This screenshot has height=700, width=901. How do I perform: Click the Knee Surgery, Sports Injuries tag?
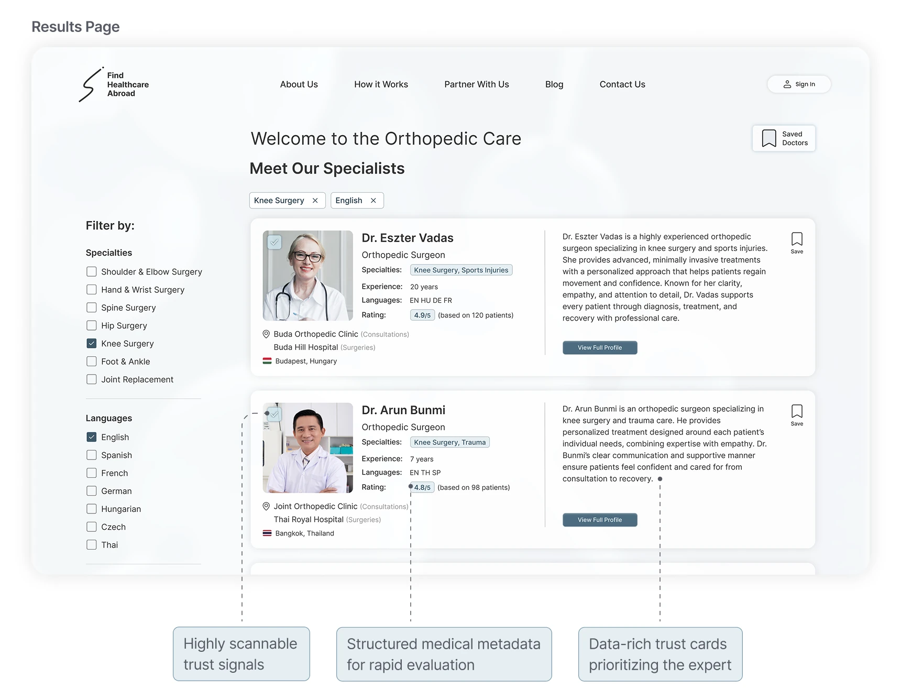pos(461,270)
